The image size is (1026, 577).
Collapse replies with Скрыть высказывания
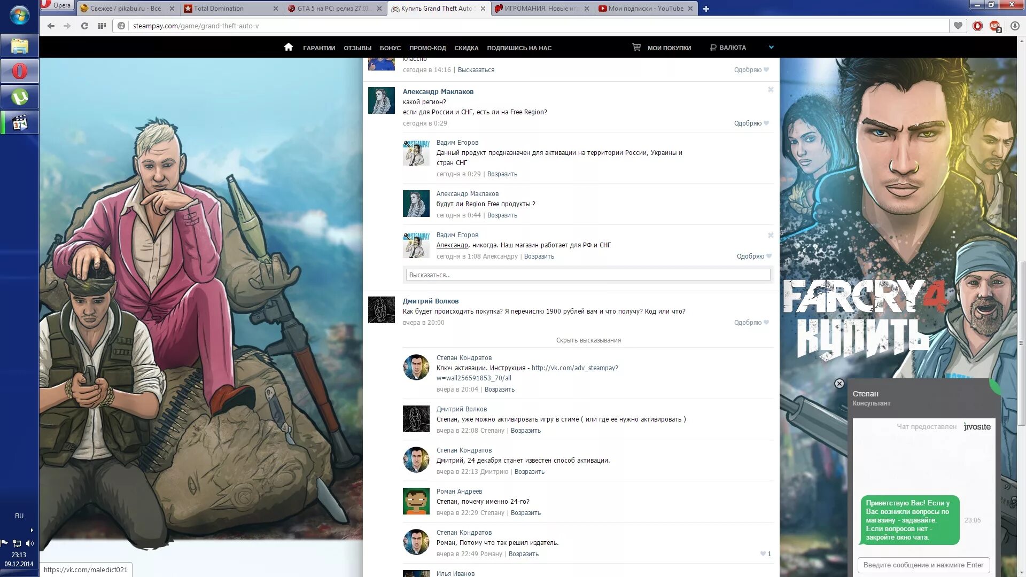pos(588,340)
